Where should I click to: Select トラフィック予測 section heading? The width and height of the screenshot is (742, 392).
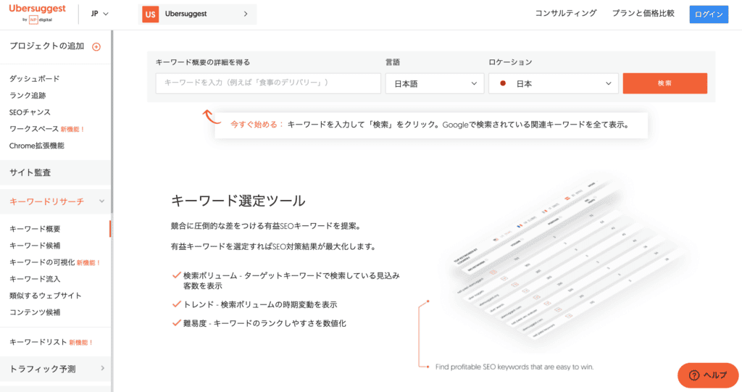(x=43, y=369)
